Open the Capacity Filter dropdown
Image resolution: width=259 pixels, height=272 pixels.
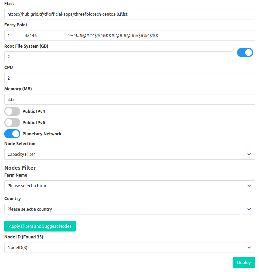tap(129, 154)
